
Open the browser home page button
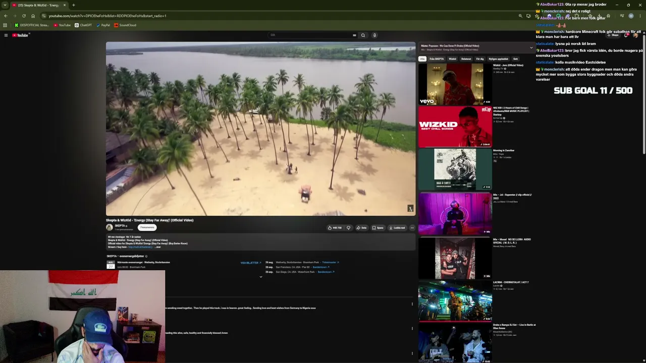pos(33,16)
